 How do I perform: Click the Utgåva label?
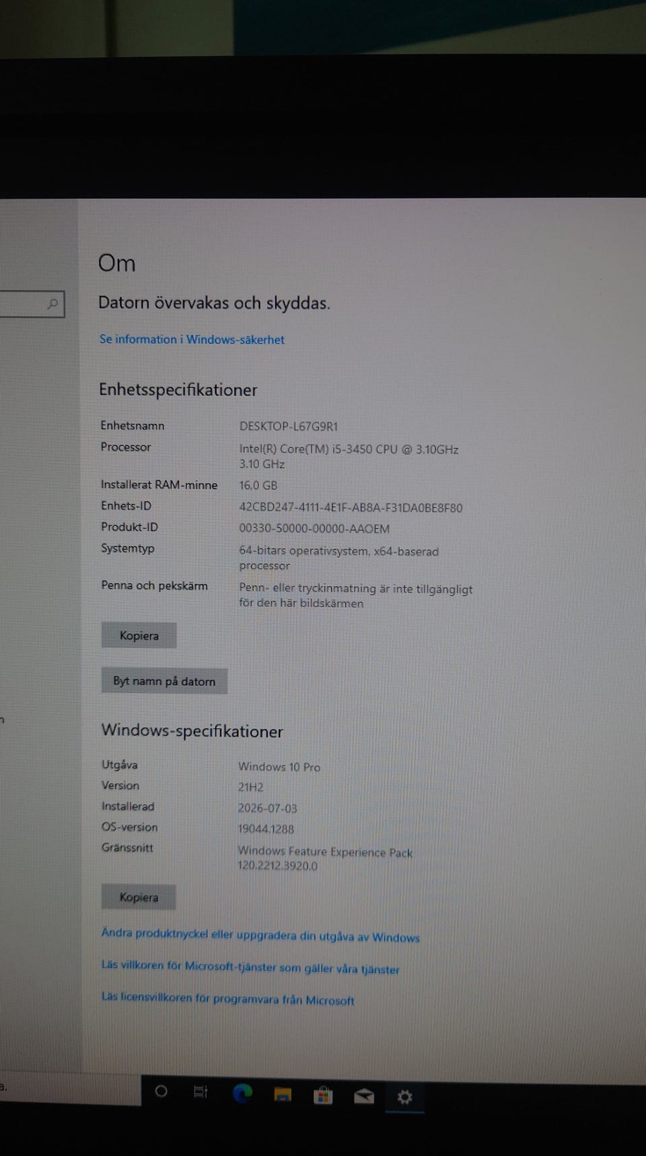[119, 765]
